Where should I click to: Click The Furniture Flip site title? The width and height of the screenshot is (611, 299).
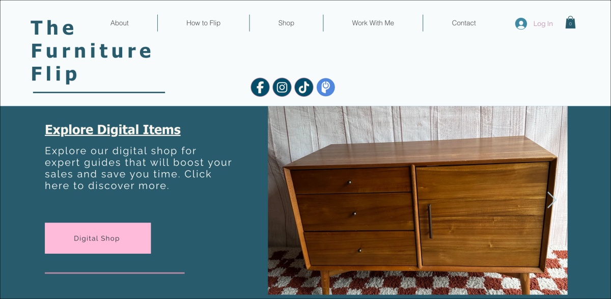[92, 51]
